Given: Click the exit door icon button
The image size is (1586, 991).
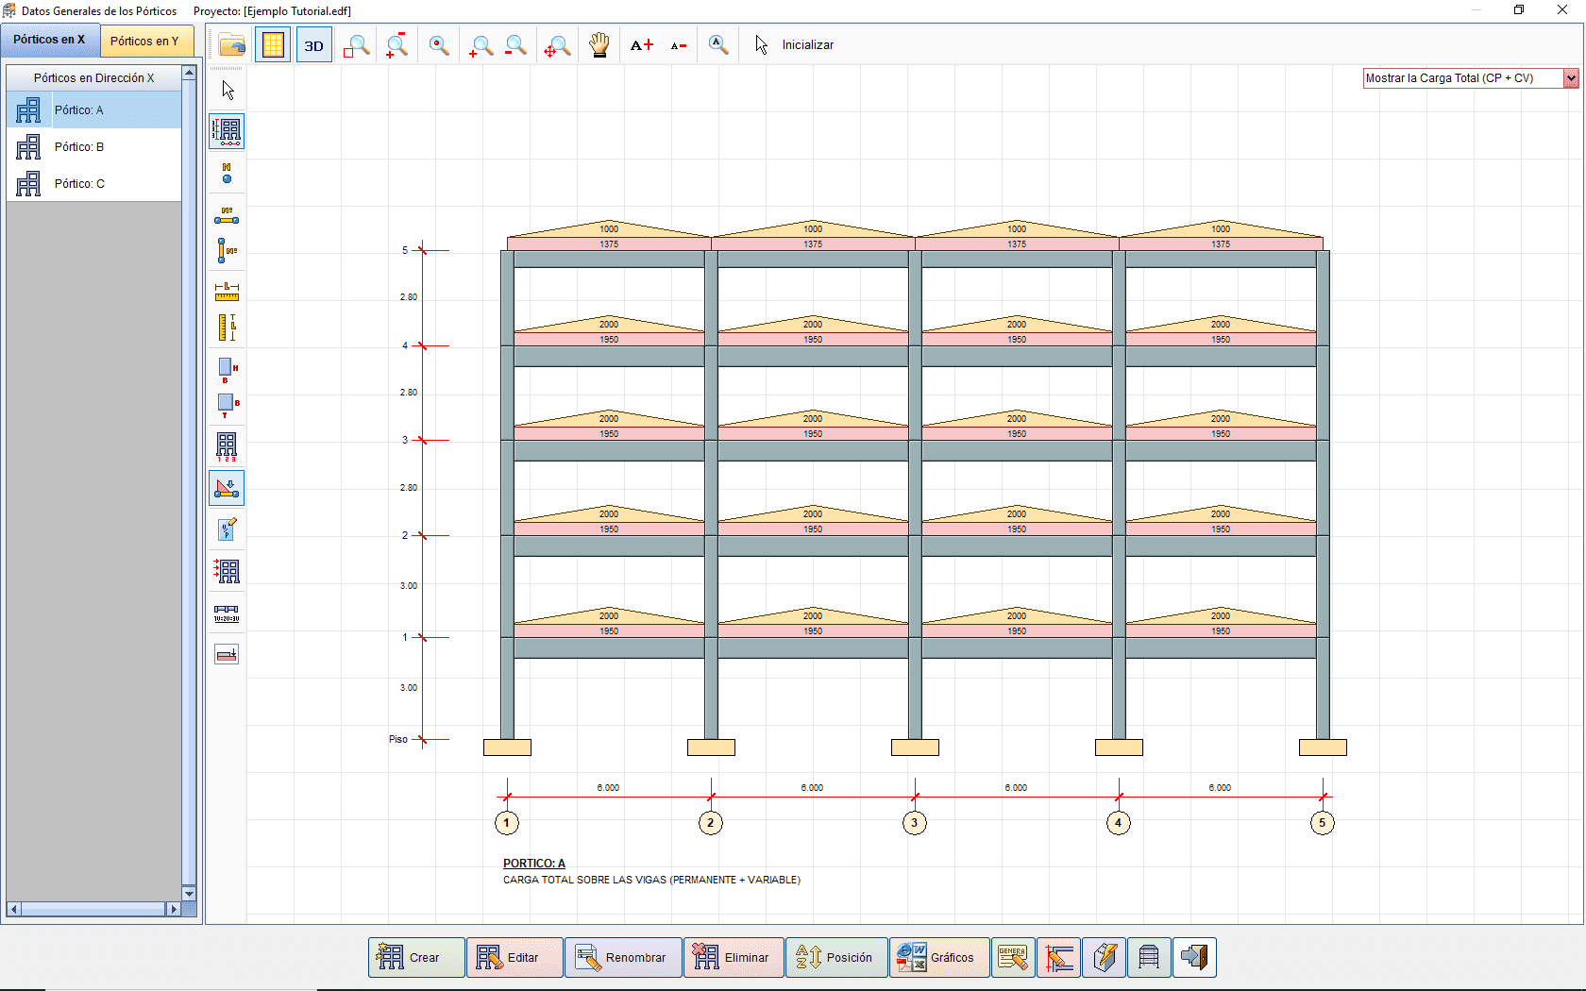Looking at the screenshot, I should (1196, 957).
